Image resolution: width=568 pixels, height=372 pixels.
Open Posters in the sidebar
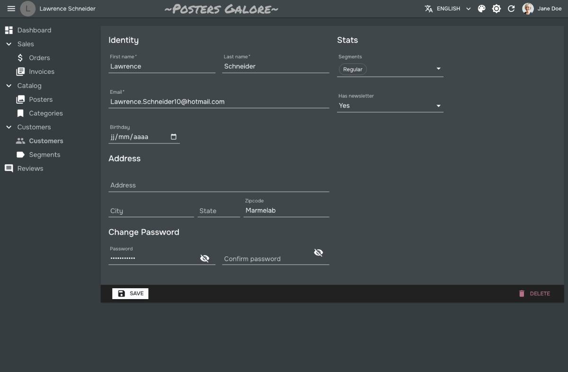(x=41, y=99)
